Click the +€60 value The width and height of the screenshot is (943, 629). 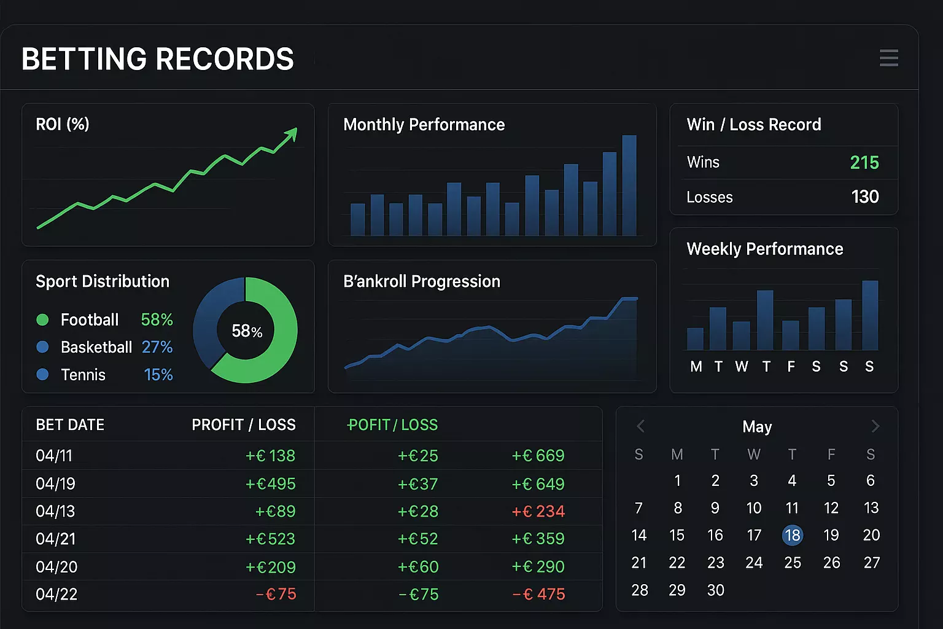(418, 567)
